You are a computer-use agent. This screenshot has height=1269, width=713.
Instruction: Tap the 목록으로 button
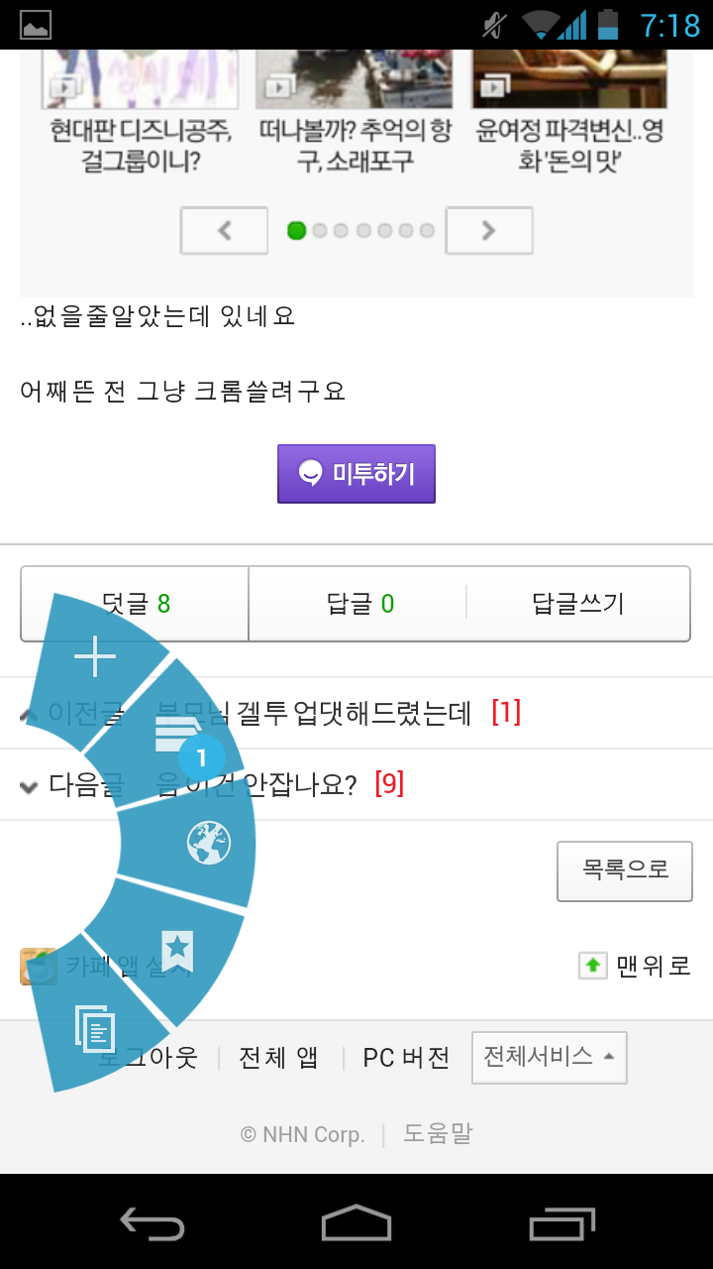pos(624,870)
